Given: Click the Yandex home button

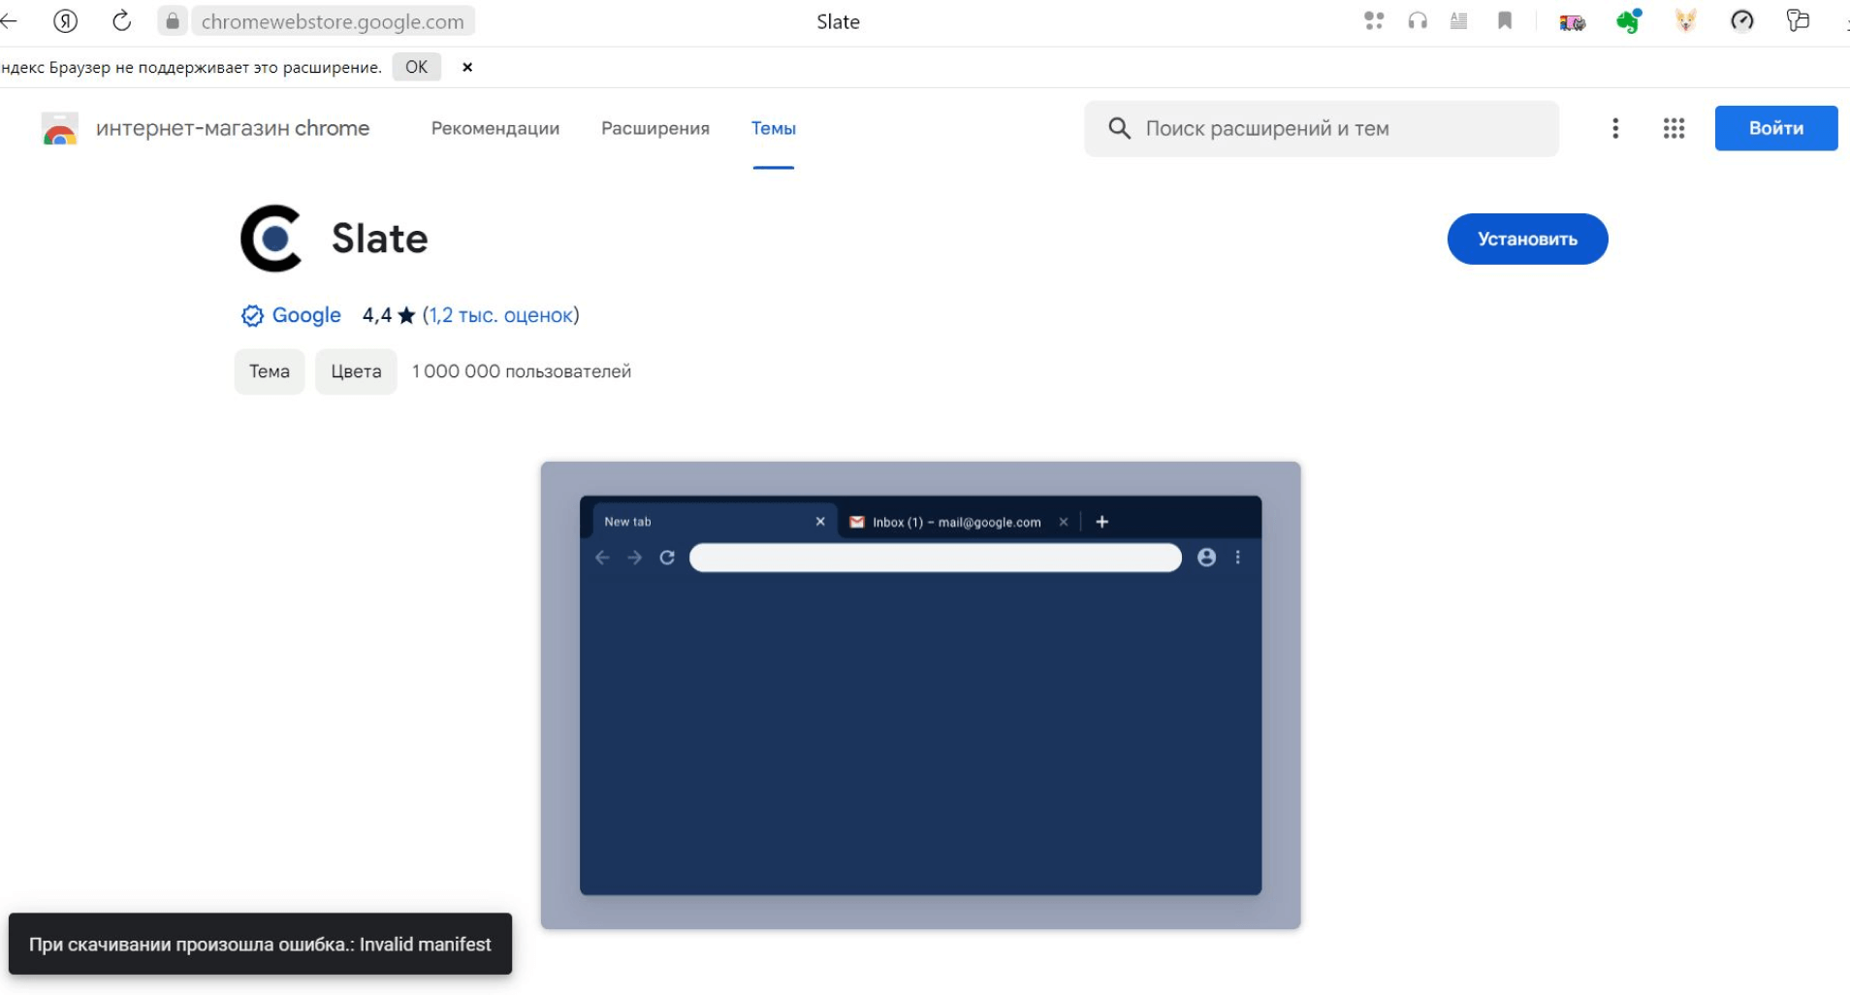Looking at the screenshot, I should [x=65, y=21].
